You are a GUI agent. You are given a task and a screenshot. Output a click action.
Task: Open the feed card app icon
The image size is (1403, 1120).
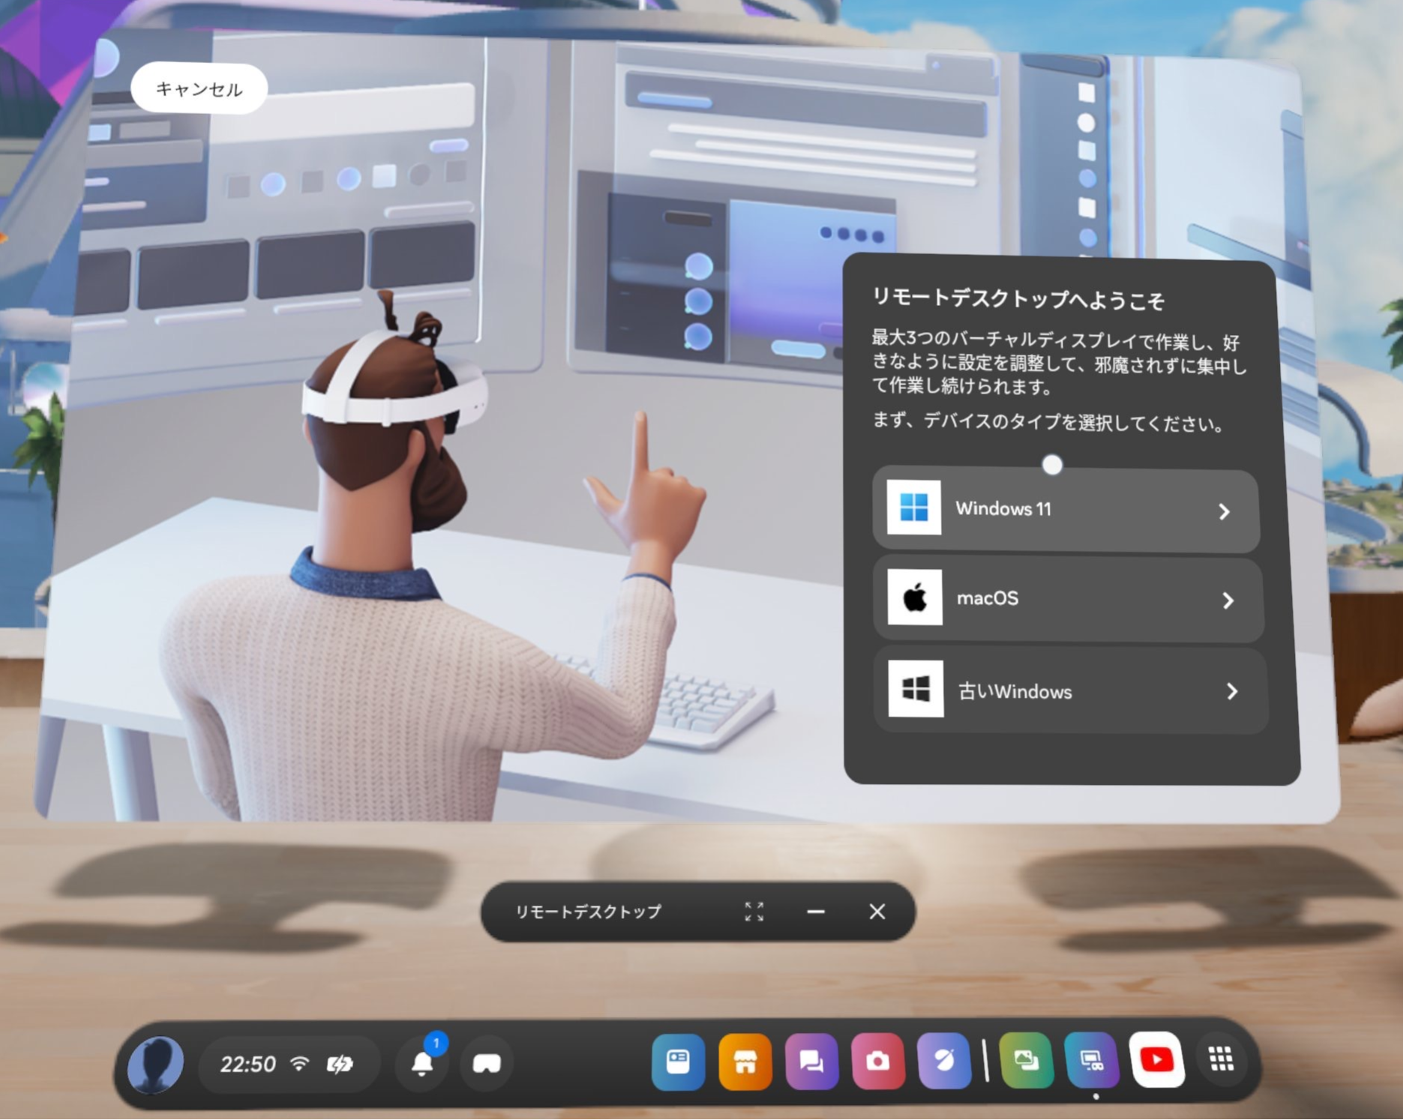click(678, 1062)
